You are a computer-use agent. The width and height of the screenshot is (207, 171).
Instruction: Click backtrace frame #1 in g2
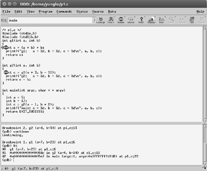[x=51, y=153]
